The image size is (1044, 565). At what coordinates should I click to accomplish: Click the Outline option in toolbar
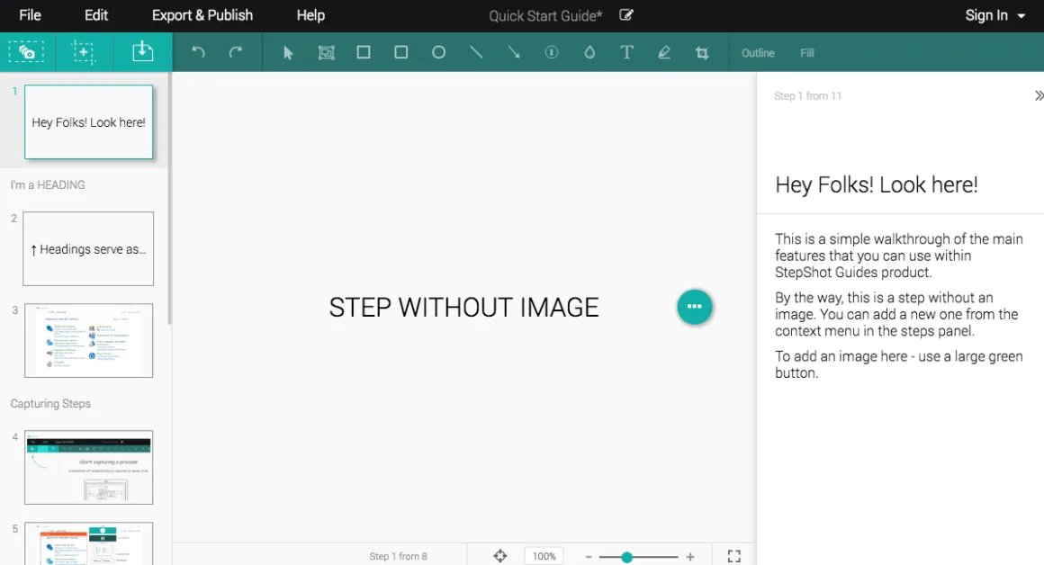coord(758,52)
